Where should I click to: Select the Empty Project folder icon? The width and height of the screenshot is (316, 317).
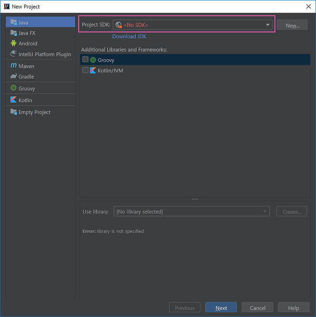click(14, 112)
